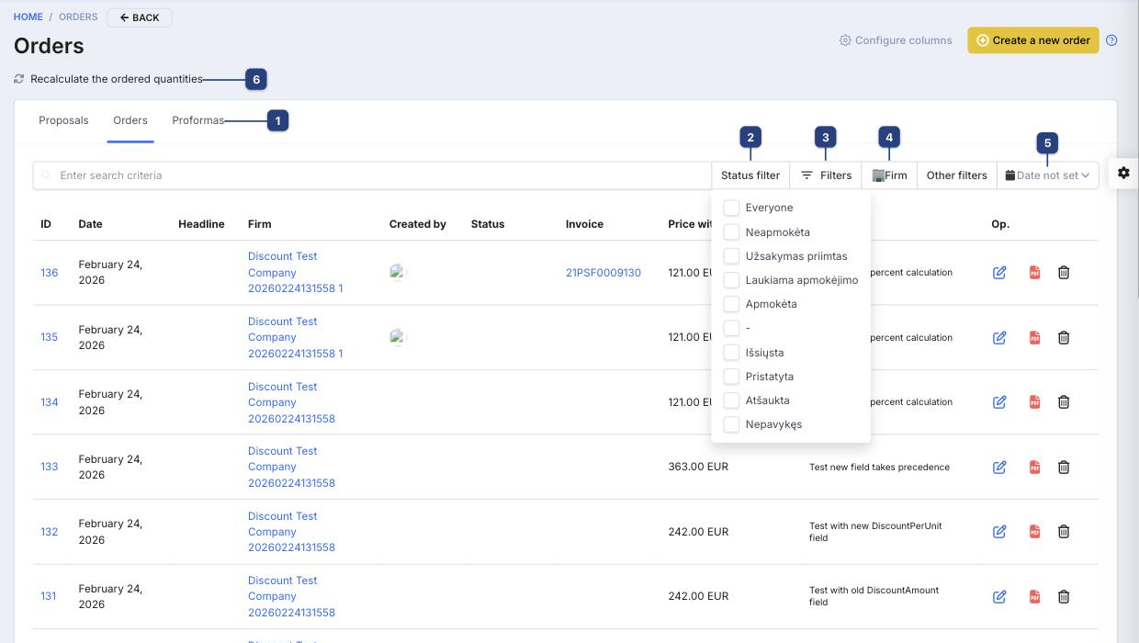Expand the Other filters menu
Image resolution: width=1139 pixels, height=643 pixels.
pos(957,175)
